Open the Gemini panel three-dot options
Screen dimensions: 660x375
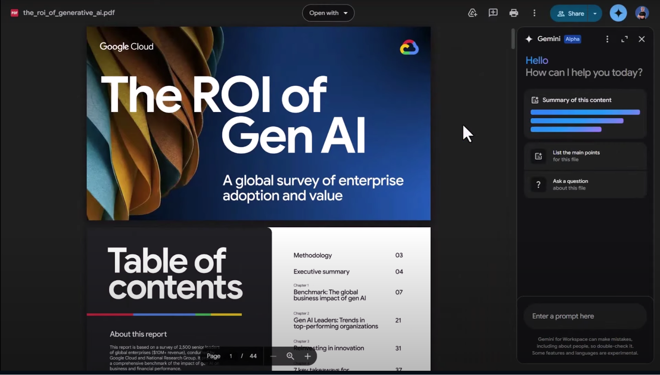pyautogui.click(x=607, y=39)
